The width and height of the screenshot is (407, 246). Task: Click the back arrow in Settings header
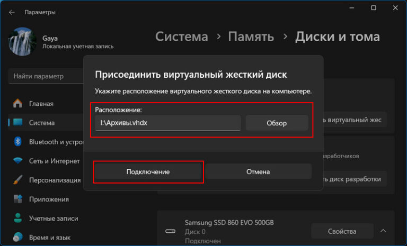(x=12, y=12)
